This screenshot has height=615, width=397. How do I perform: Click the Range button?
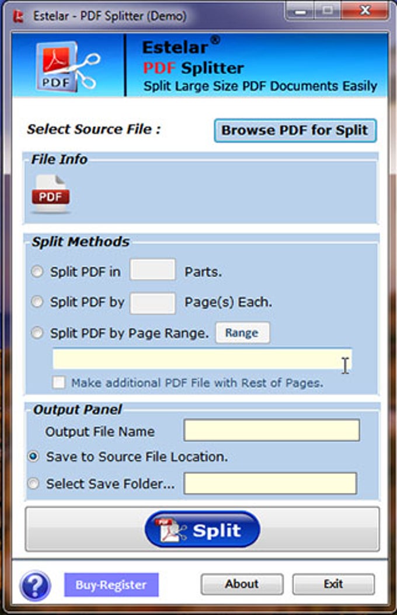[x=242, y=333]
